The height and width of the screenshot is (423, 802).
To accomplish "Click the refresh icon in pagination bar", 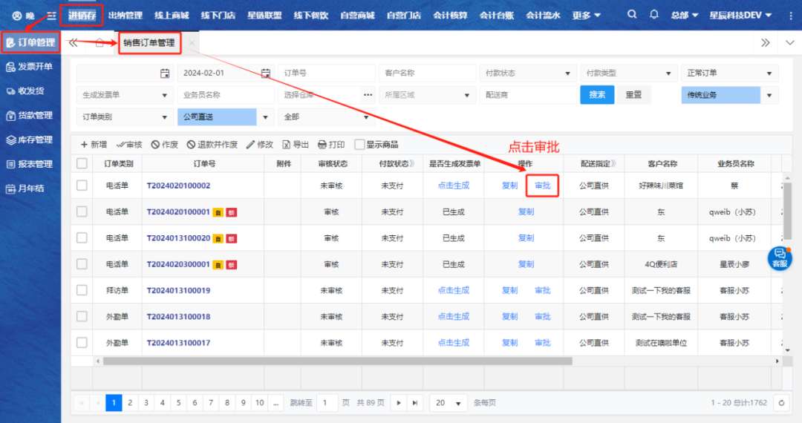I will (780, 402).
